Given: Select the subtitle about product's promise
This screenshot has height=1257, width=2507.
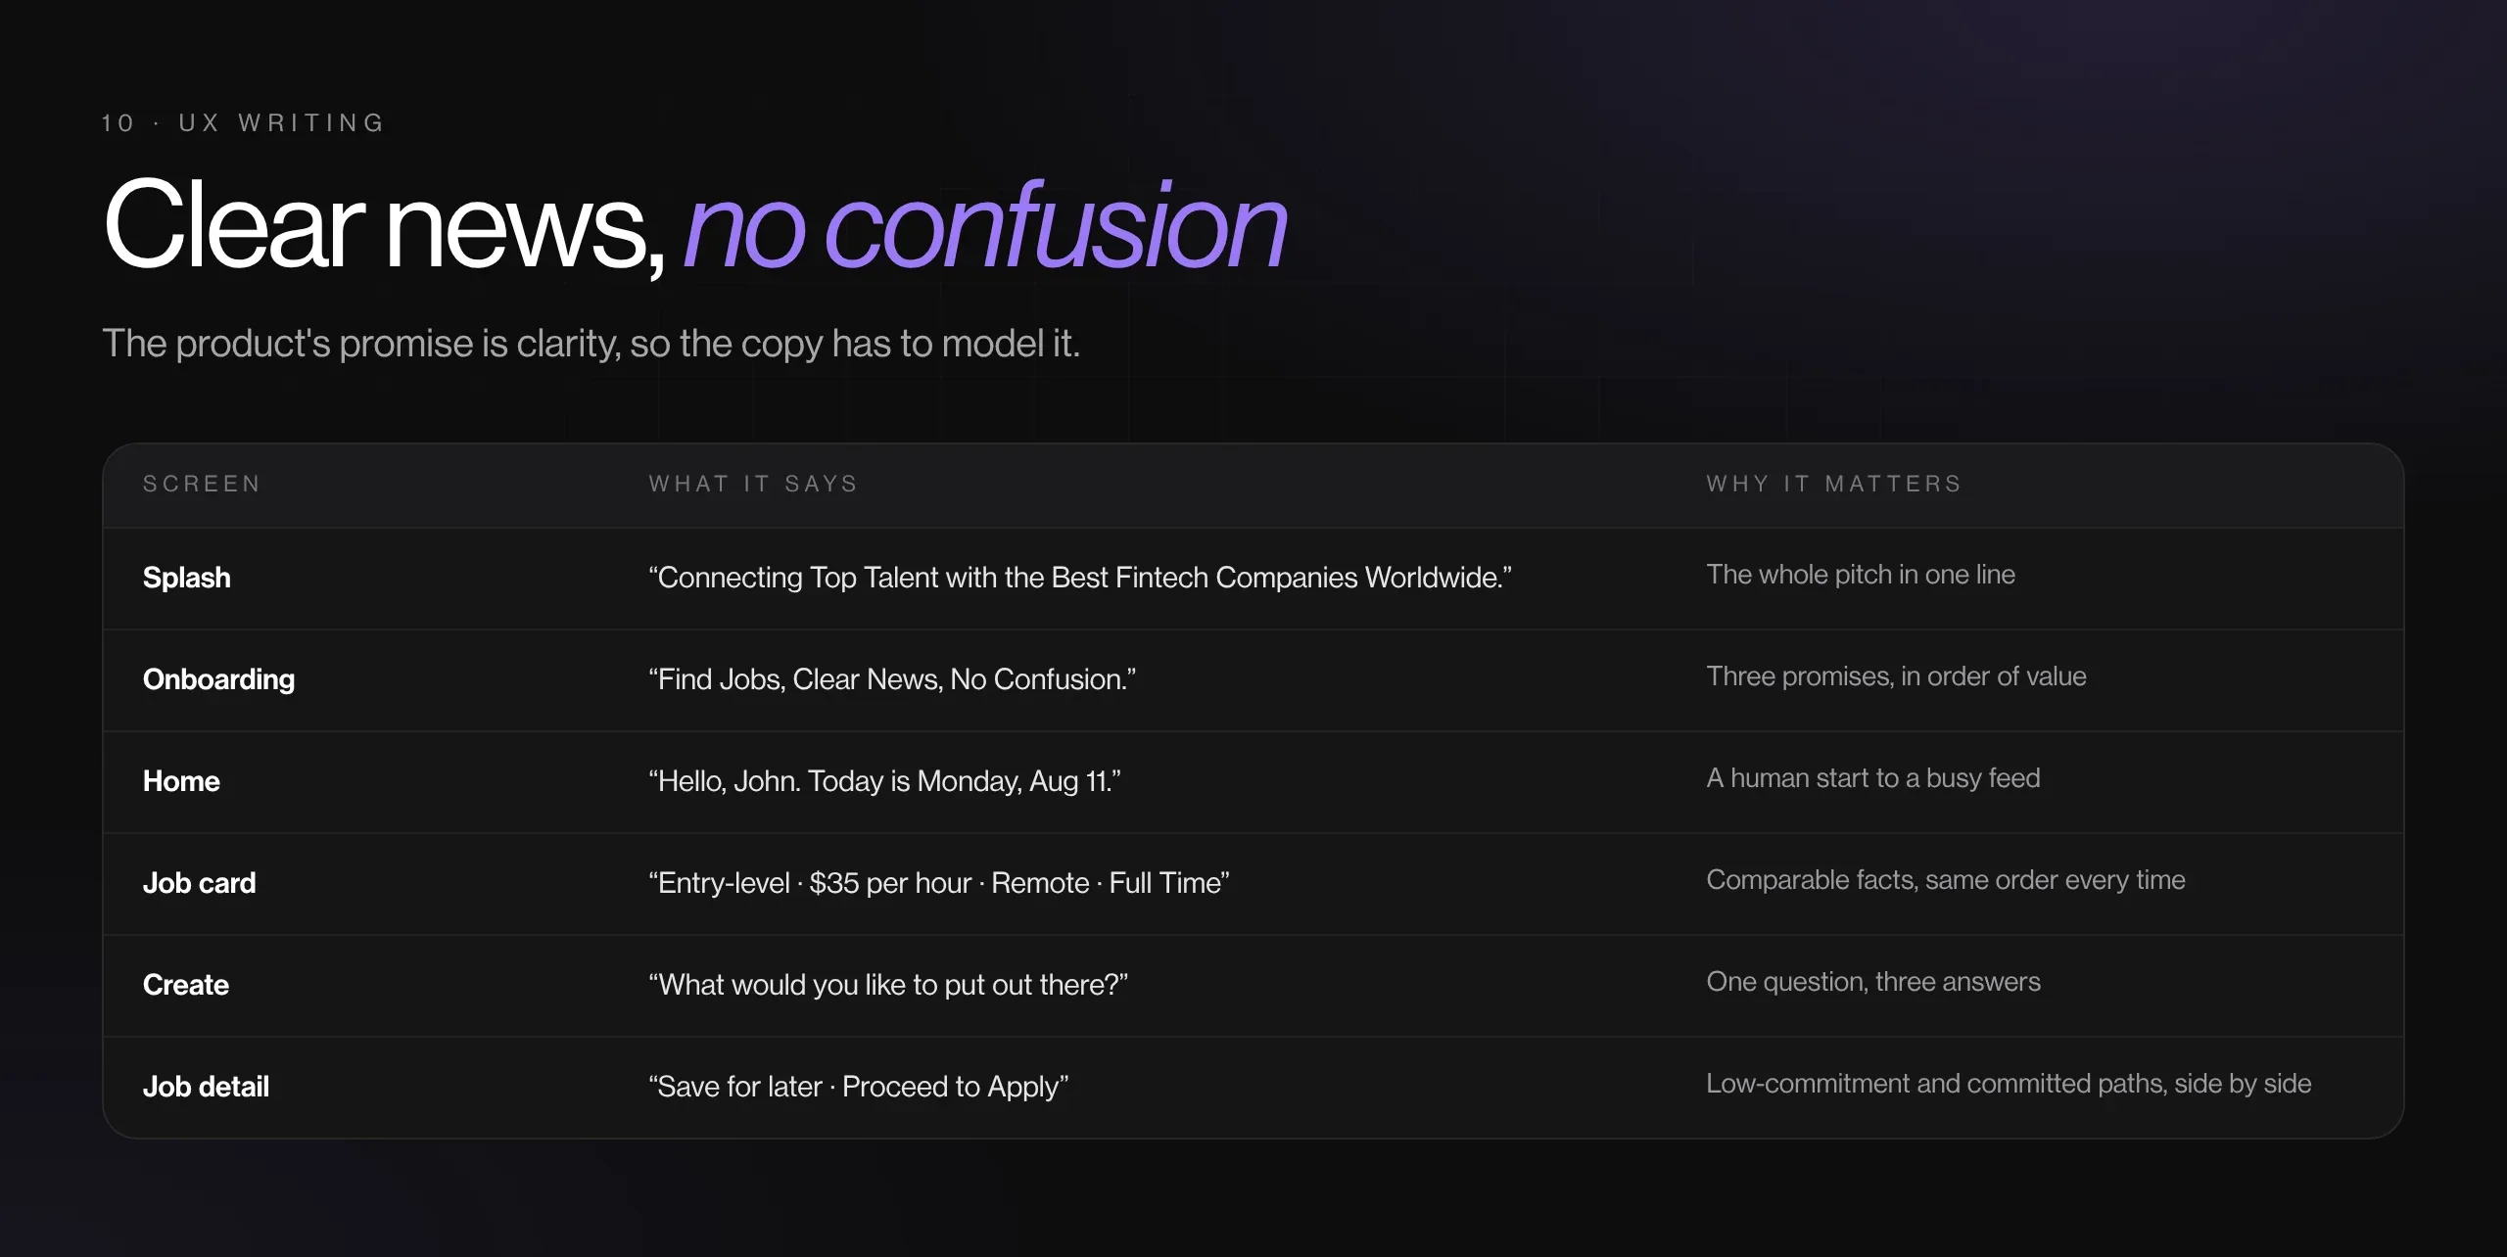Looking at the screenshot, I should [x=591, y=344].
